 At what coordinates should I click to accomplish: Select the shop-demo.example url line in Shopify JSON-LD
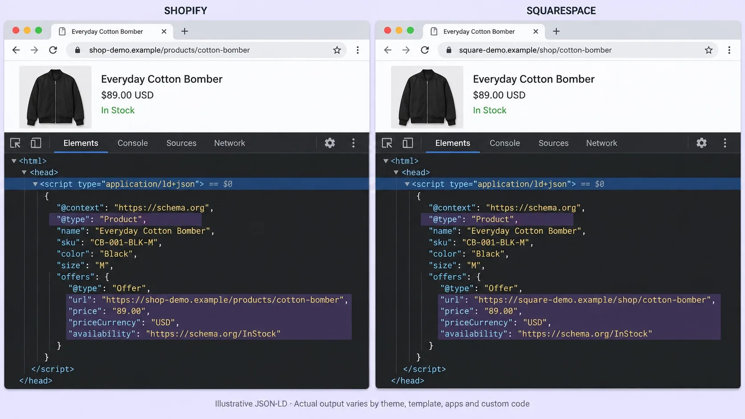209,300
